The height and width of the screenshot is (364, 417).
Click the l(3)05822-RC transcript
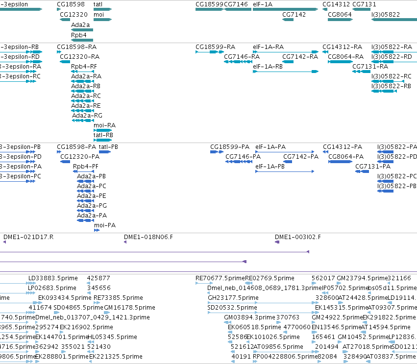(388, 81)
